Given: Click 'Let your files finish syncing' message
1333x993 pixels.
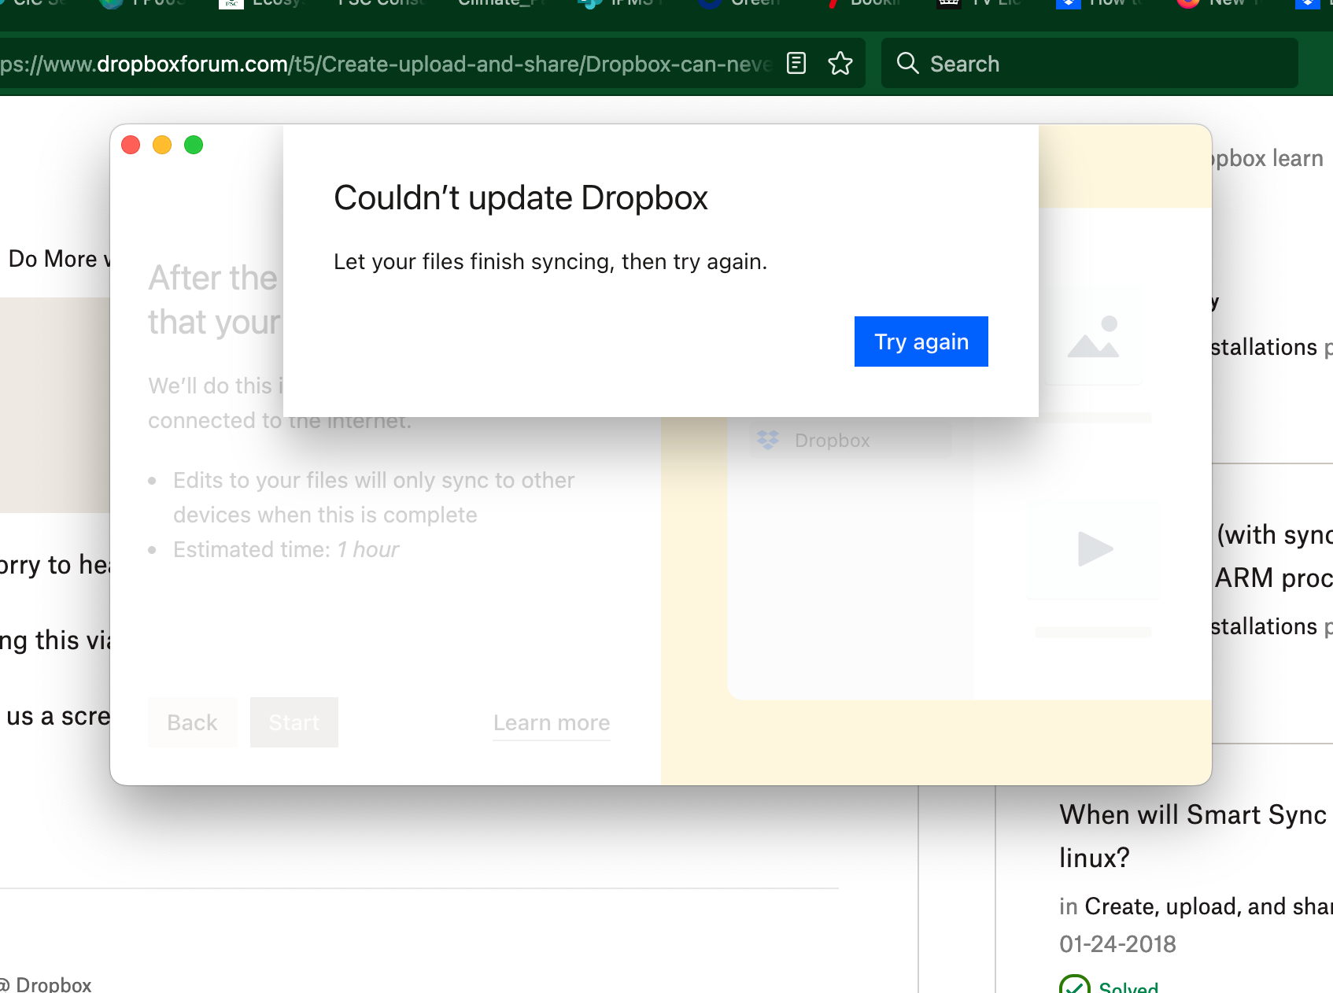Looking at the screenshot, I should (x=550, y=261).
